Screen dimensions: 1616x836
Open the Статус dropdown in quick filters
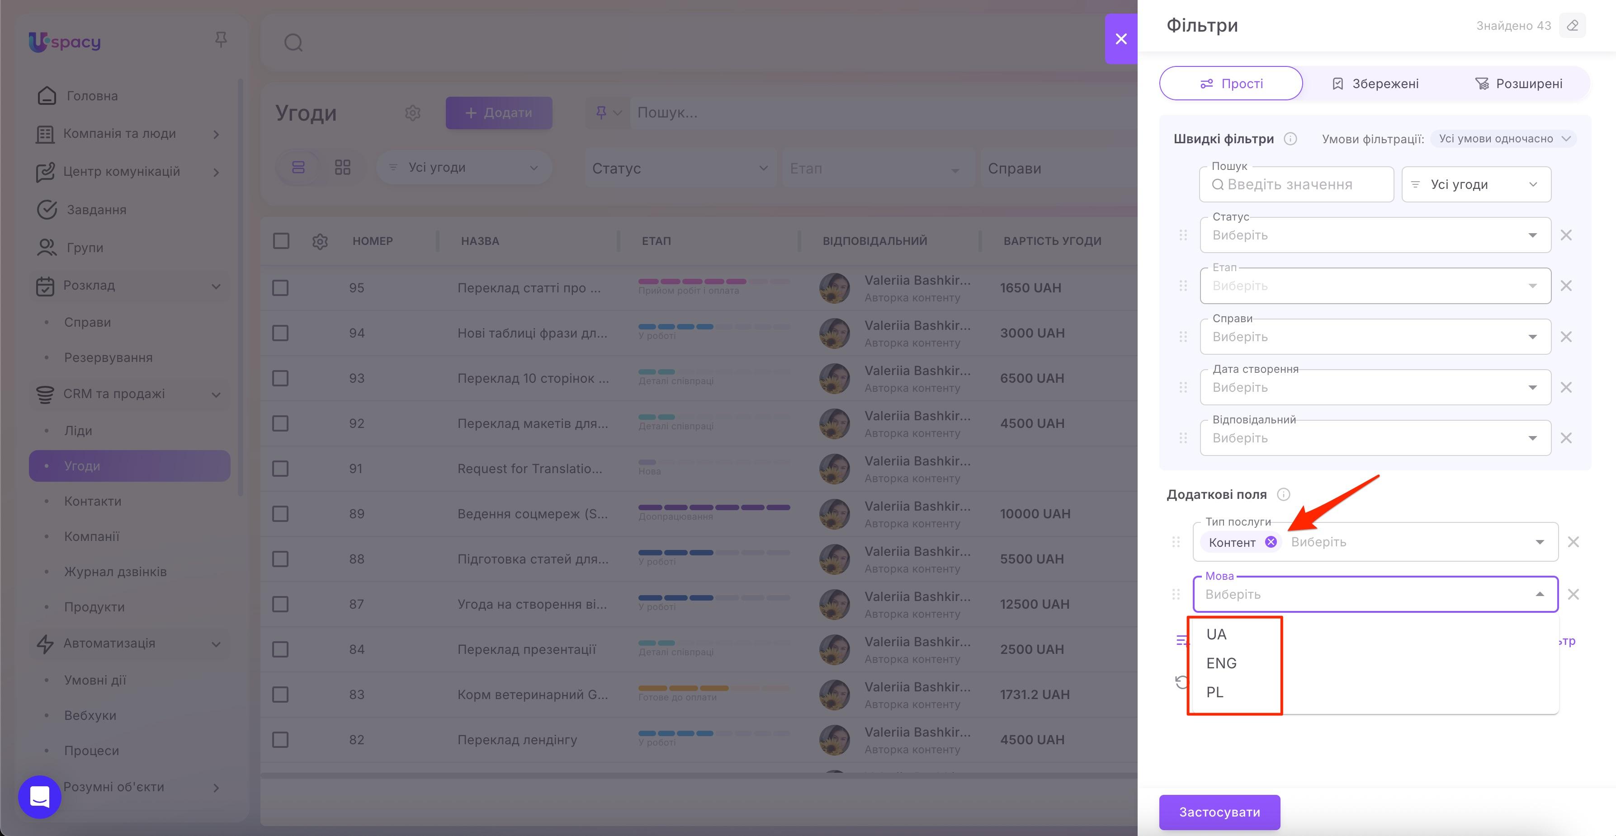[1375, 235]
